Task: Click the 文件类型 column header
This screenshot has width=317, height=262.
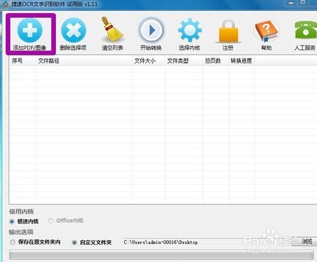Action: click(x=184, y=61)
